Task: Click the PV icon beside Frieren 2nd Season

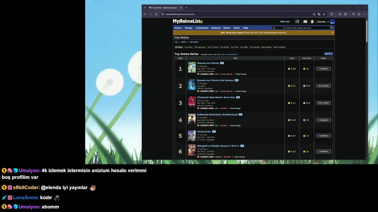Action: pyautogui.click(x=237, y=80)
